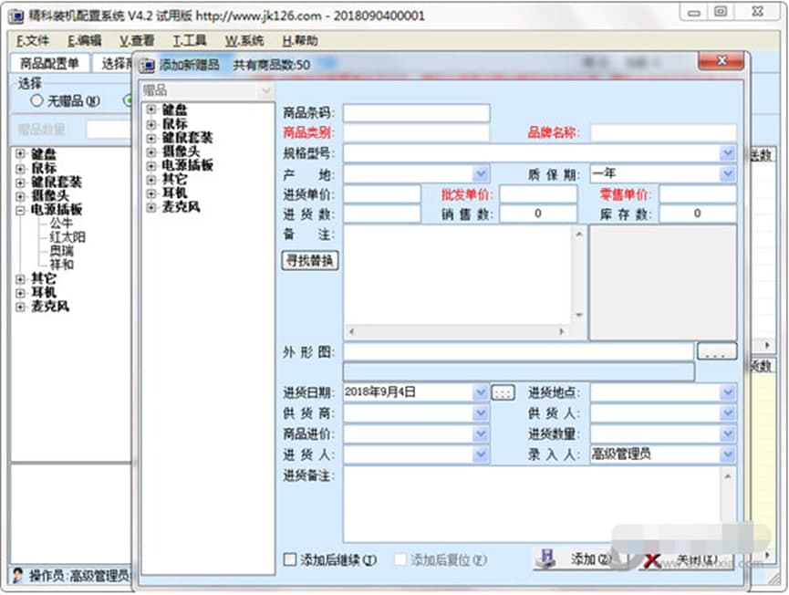Open the 质保期 dropdown showing 一年
Screen dimensions: 789x595
[x=728, y=174]
